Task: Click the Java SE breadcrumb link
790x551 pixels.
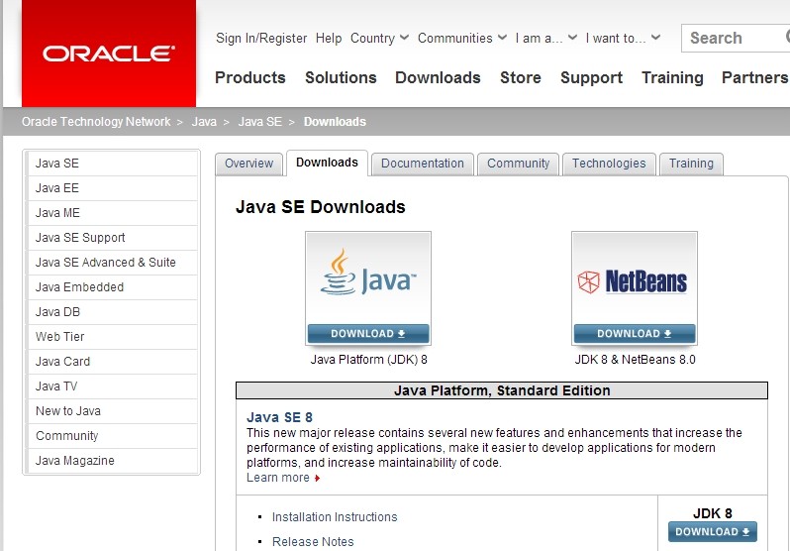Action: click(260, 122)
